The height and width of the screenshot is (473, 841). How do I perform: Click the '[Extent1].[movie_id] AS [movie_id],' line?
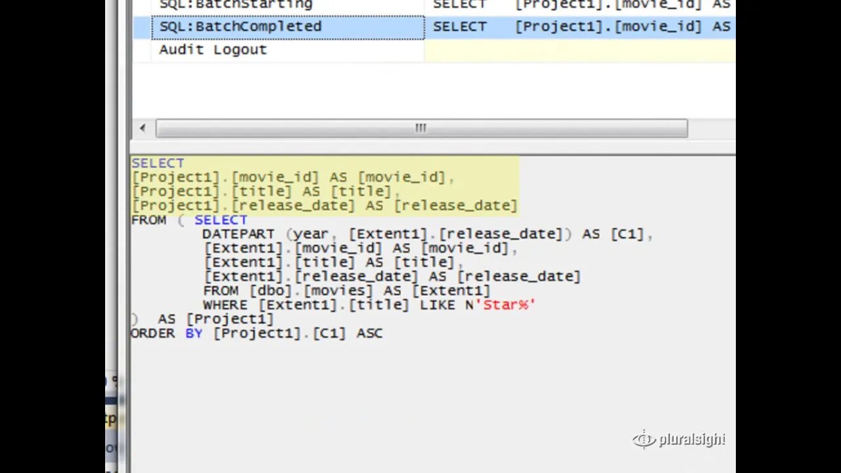pos(361,248)
